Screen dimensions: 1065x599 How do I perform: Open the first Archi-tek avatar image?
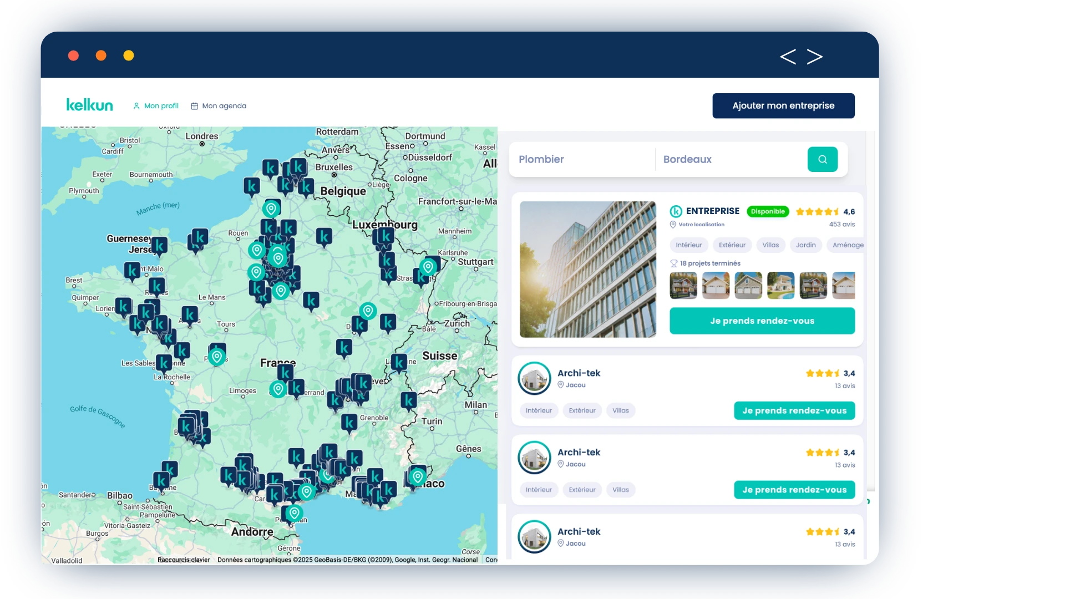tap(534, 378)
